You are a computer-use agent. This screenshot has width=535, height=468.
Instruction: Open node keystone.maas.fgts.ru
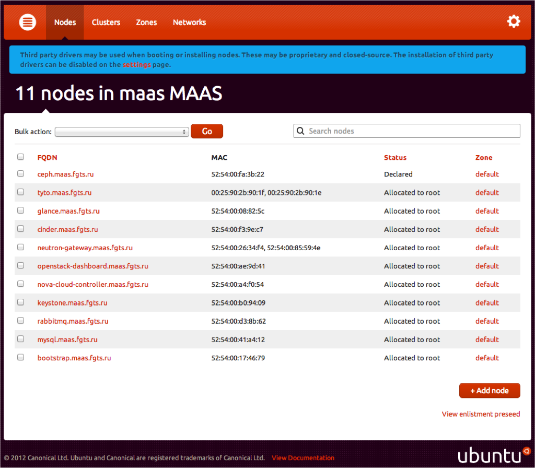(72, 303)
